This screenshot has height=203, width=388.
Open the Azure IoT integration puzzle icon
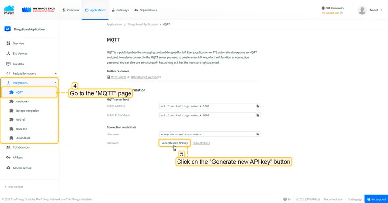tap(11, 129)
